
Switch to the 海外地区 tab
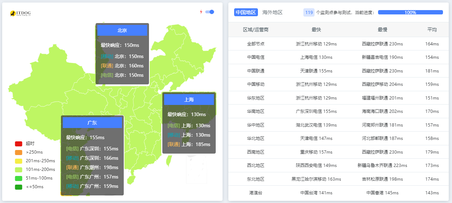[x=272, y=12]
